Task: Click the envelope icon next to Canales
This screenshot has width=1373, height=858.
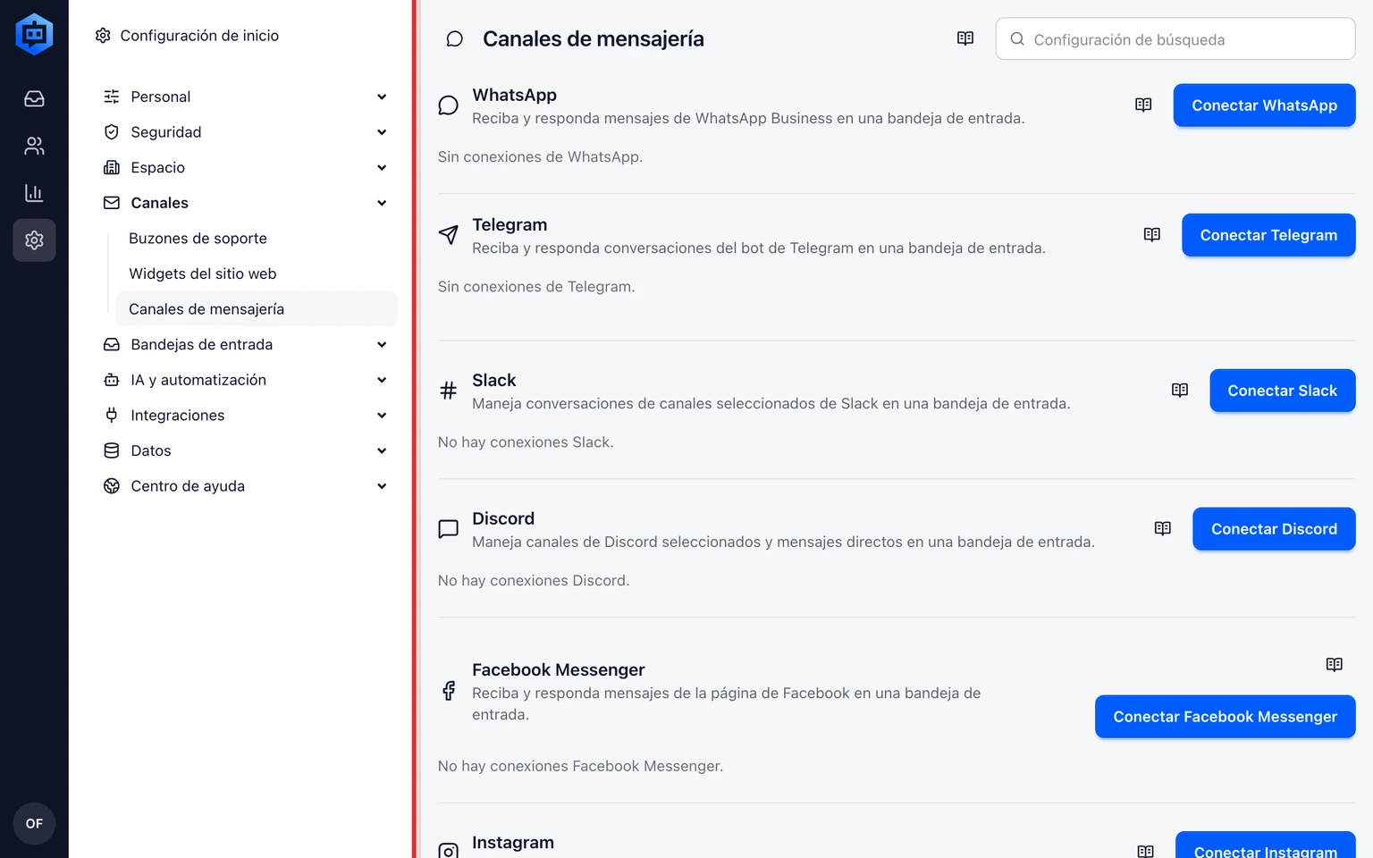Action: pyautogui.click(x=112, y=203)
